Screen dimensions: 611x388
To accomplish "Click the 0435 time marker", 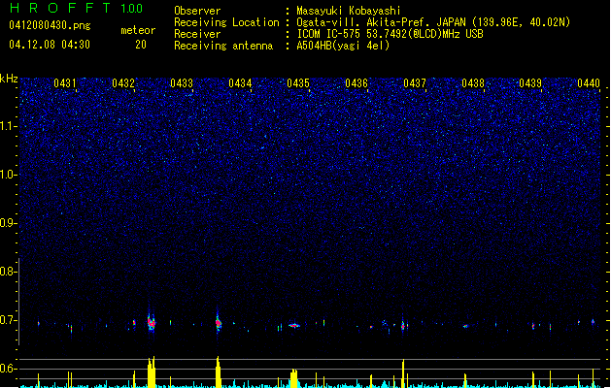I will click(298, 83).
